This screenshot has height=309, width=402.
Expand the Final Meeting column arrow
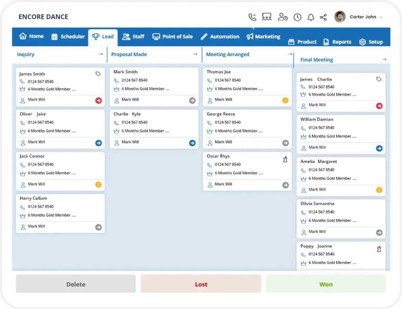point(384,59)
